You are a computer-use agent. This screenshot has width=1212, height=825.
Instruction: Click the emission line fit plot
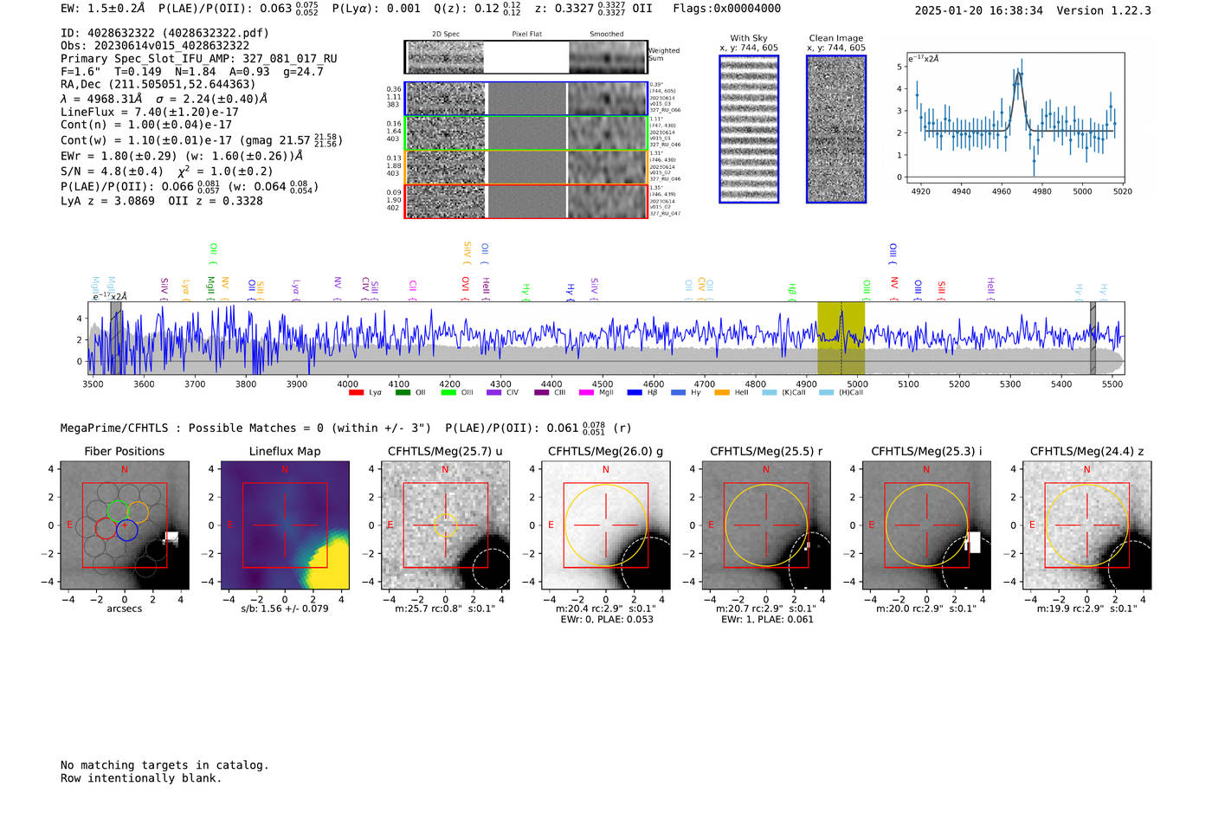[1015, 119]
